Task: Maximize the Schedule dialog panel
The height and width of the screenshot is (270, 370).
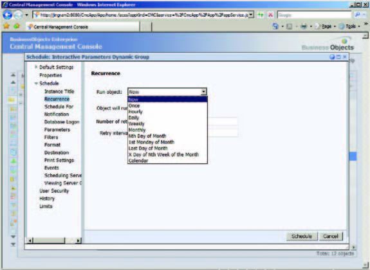Action: pyautogui.click(x=338, y=57)
